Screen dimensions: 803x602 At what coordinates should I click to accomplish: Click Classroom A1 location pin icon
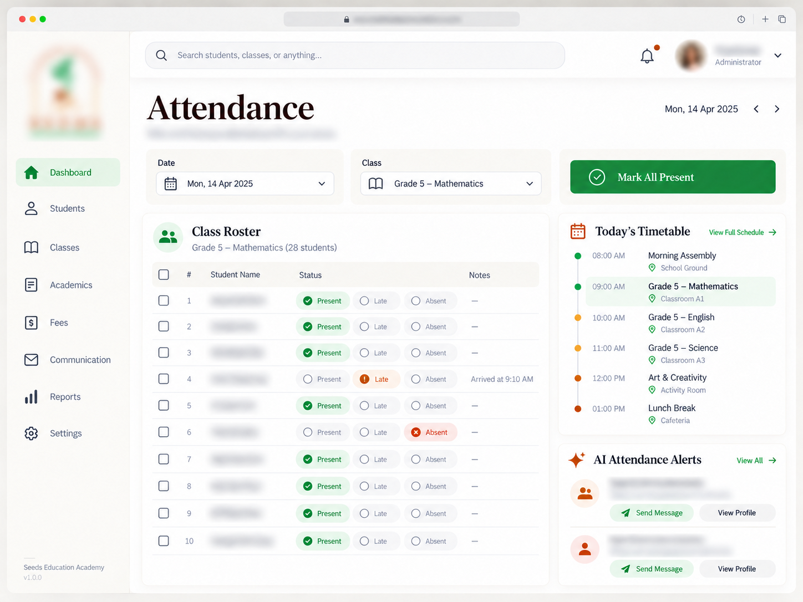652,299
